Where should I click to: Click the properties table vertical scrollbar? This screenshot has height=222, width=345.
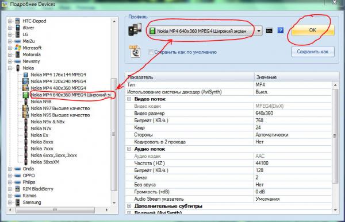point(335,136)
